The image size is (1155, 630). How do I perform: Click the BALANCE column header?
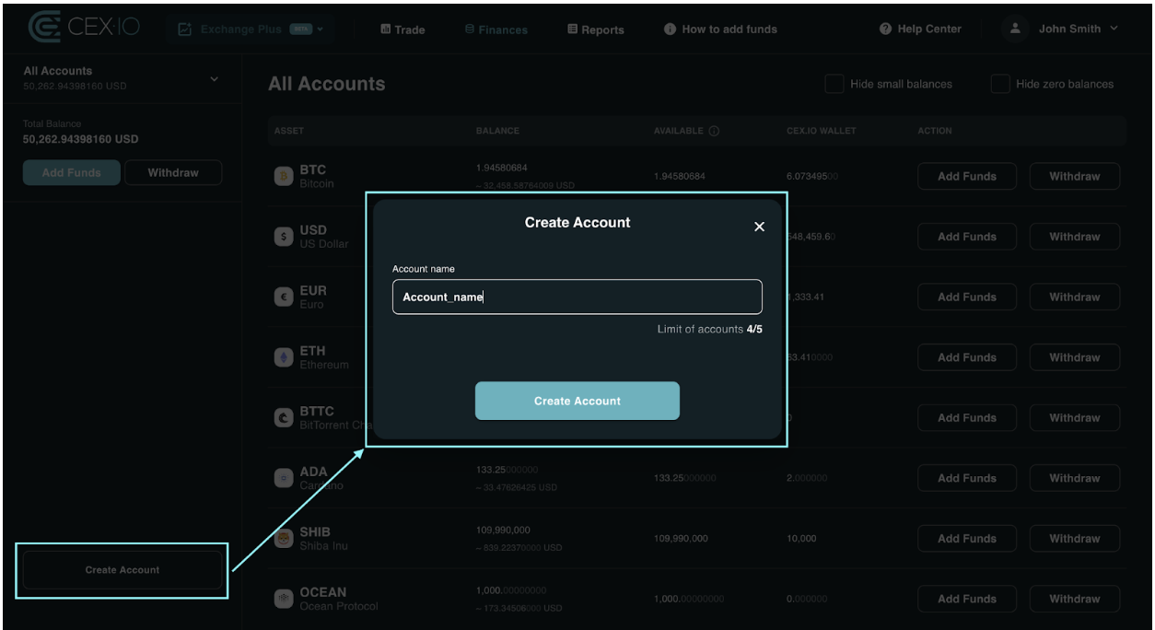point(497,131)
